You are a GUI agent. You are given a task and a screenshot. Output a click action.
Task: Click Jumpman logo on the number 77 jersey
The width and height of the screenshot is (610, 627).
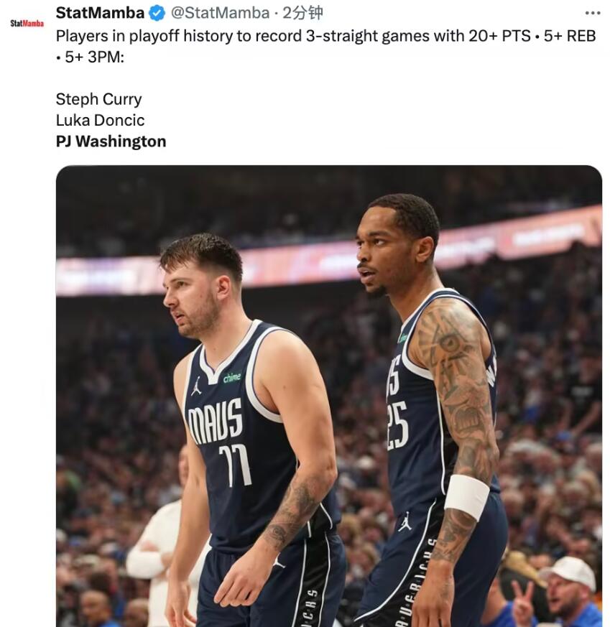click(x=196, y=386)
